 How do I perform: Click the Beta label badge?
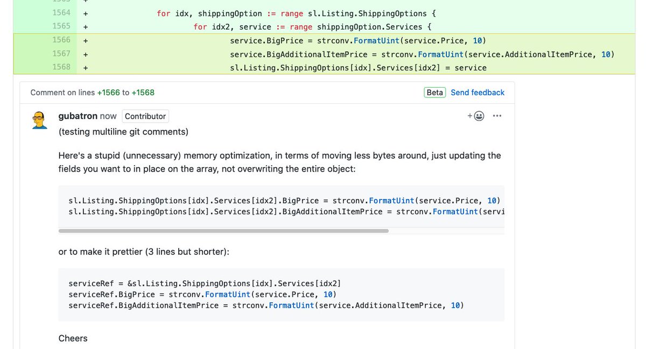[435, 92]
